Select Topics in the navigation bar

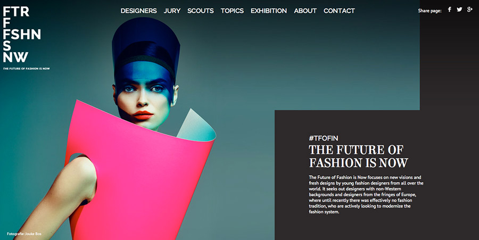tap(232, 11)
